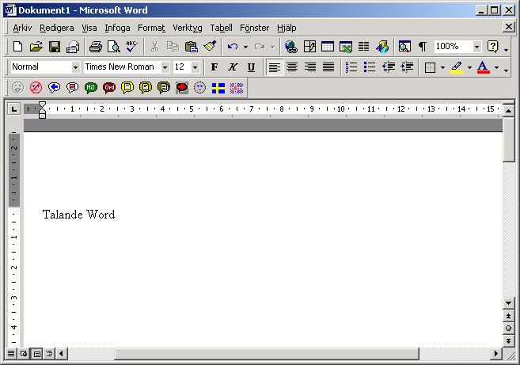Insert a hyperlink with the globe icon
The width and height of the screenshot is (520, 365).
point(290,47)
